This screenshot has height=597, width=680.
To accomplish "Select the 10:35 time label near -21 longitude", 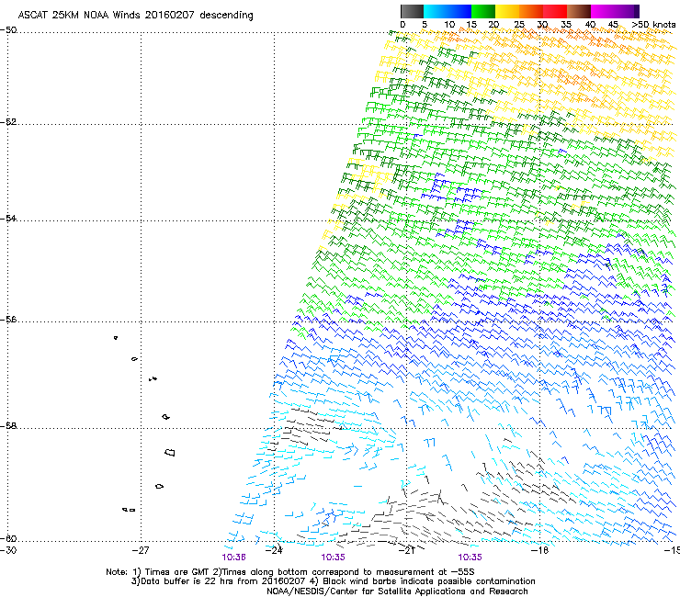I will pyautogui.click(x=470, y=557).
